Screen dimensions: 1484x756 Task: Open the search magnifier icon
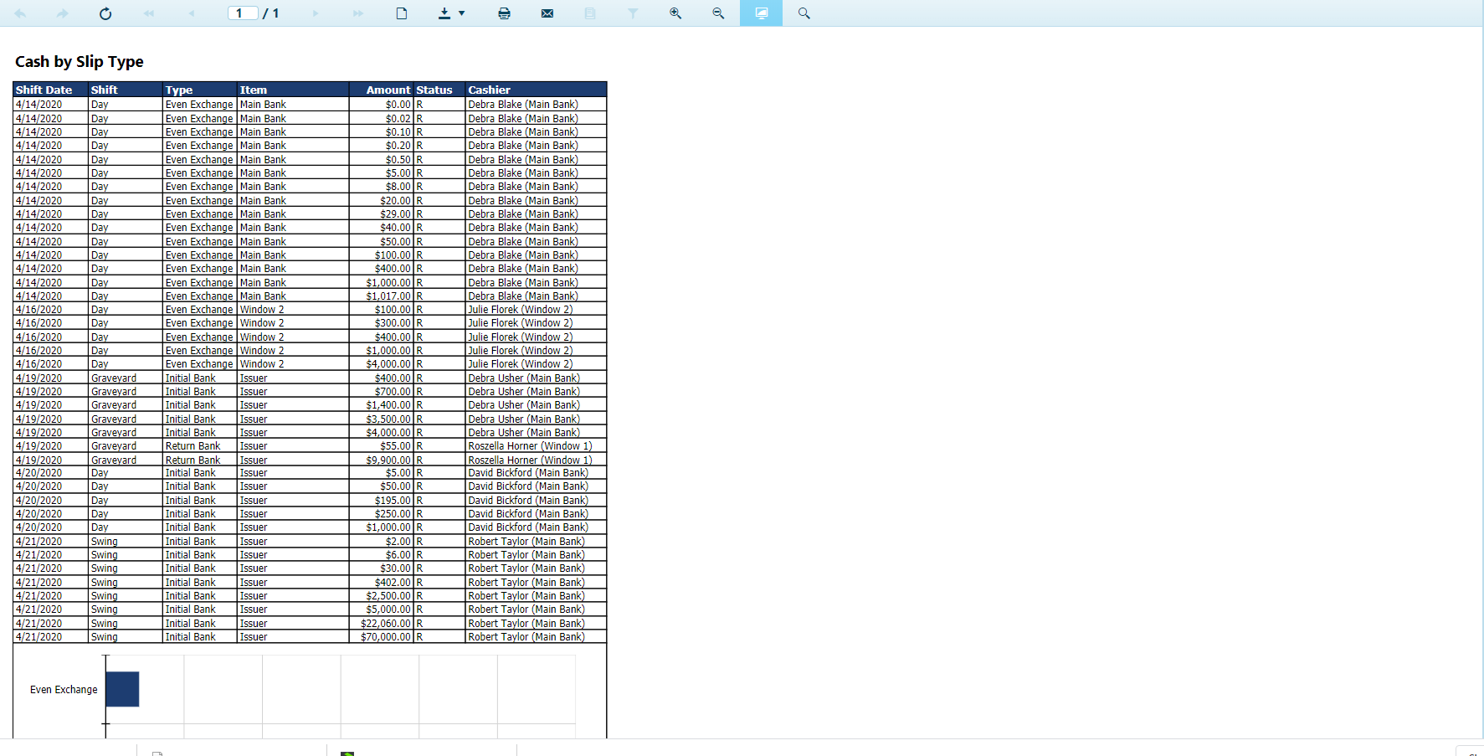tap(804, 13)
